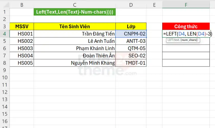Select empty formula cell beside SEO-02 row
This screenshot has height=128, width=215.
186,56
